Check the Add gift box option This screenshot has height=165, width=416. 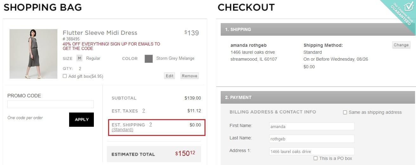[65, 76]
